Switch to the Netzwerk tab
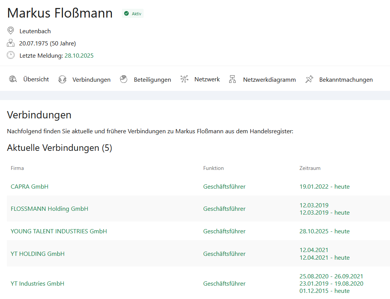Viewport: 390px width, 299px height. 207,79
